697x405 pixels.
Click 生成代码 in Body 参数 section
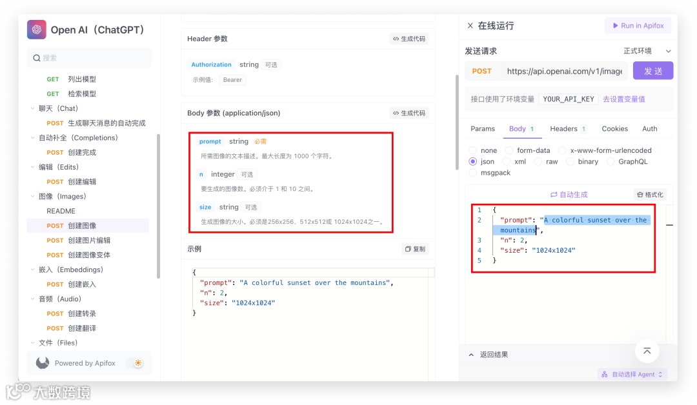tap(409, 114)
